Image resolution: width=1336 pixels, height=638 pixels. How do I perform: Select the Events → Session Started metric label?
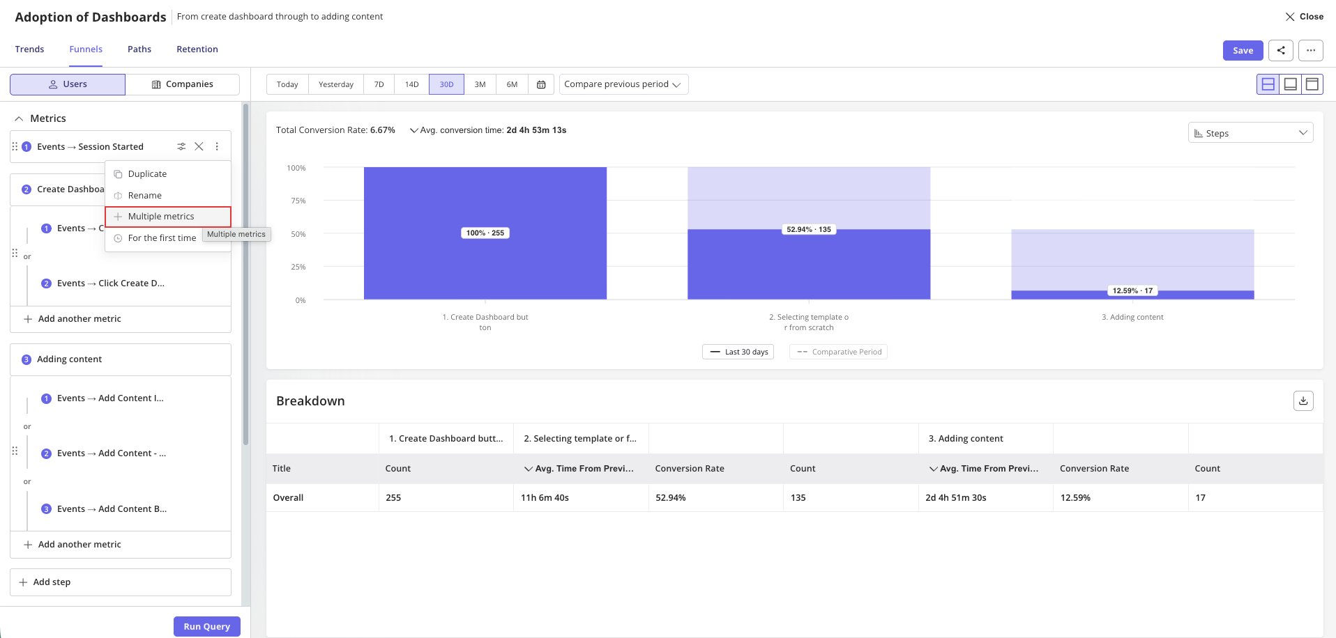[x=90, y=147]
